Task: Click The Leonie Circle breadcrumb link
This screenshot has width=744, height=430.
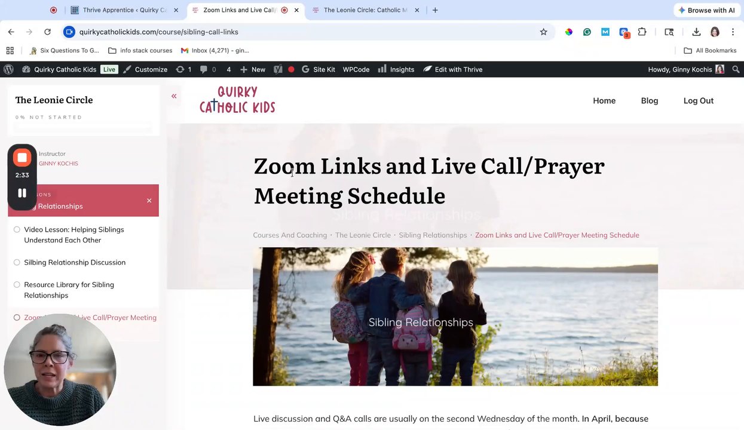Action: (x=363, y=235)
